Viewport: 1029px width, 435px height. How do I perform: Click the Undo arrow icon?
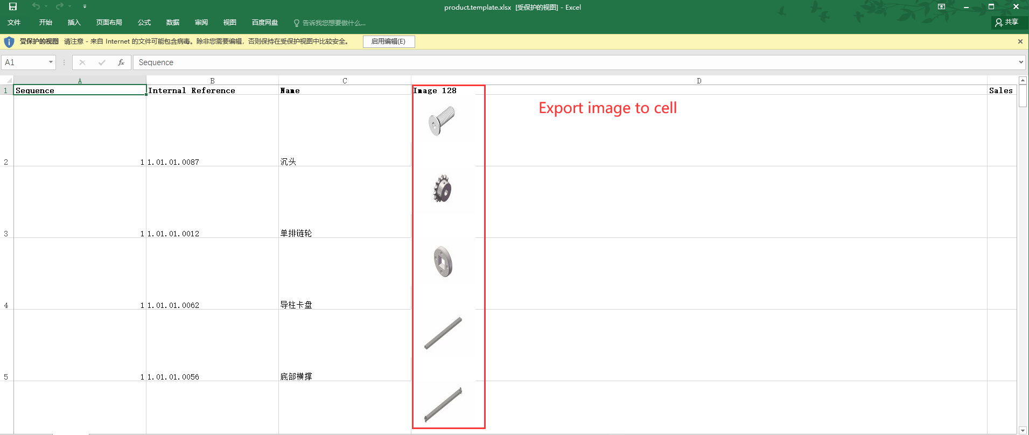coord(36,6)
